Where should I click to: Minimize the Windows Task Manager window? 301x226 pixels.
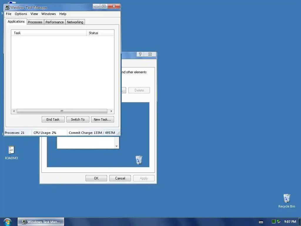(96, 6)
